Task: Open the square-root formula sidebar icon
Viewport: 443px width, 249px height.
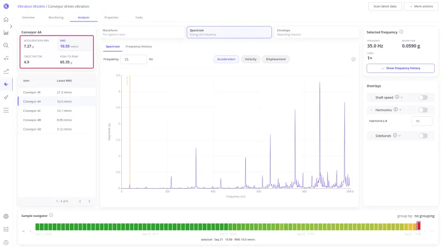Action: [6, 58]
